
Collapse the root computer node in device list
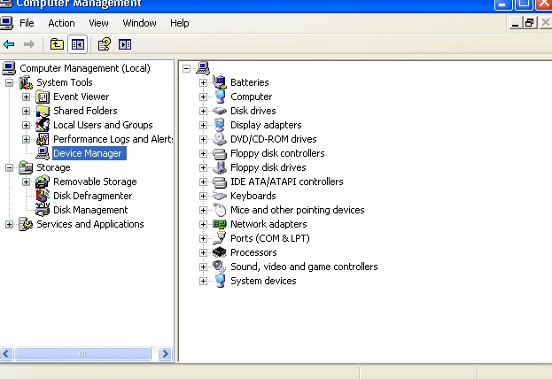pos(187,68)
